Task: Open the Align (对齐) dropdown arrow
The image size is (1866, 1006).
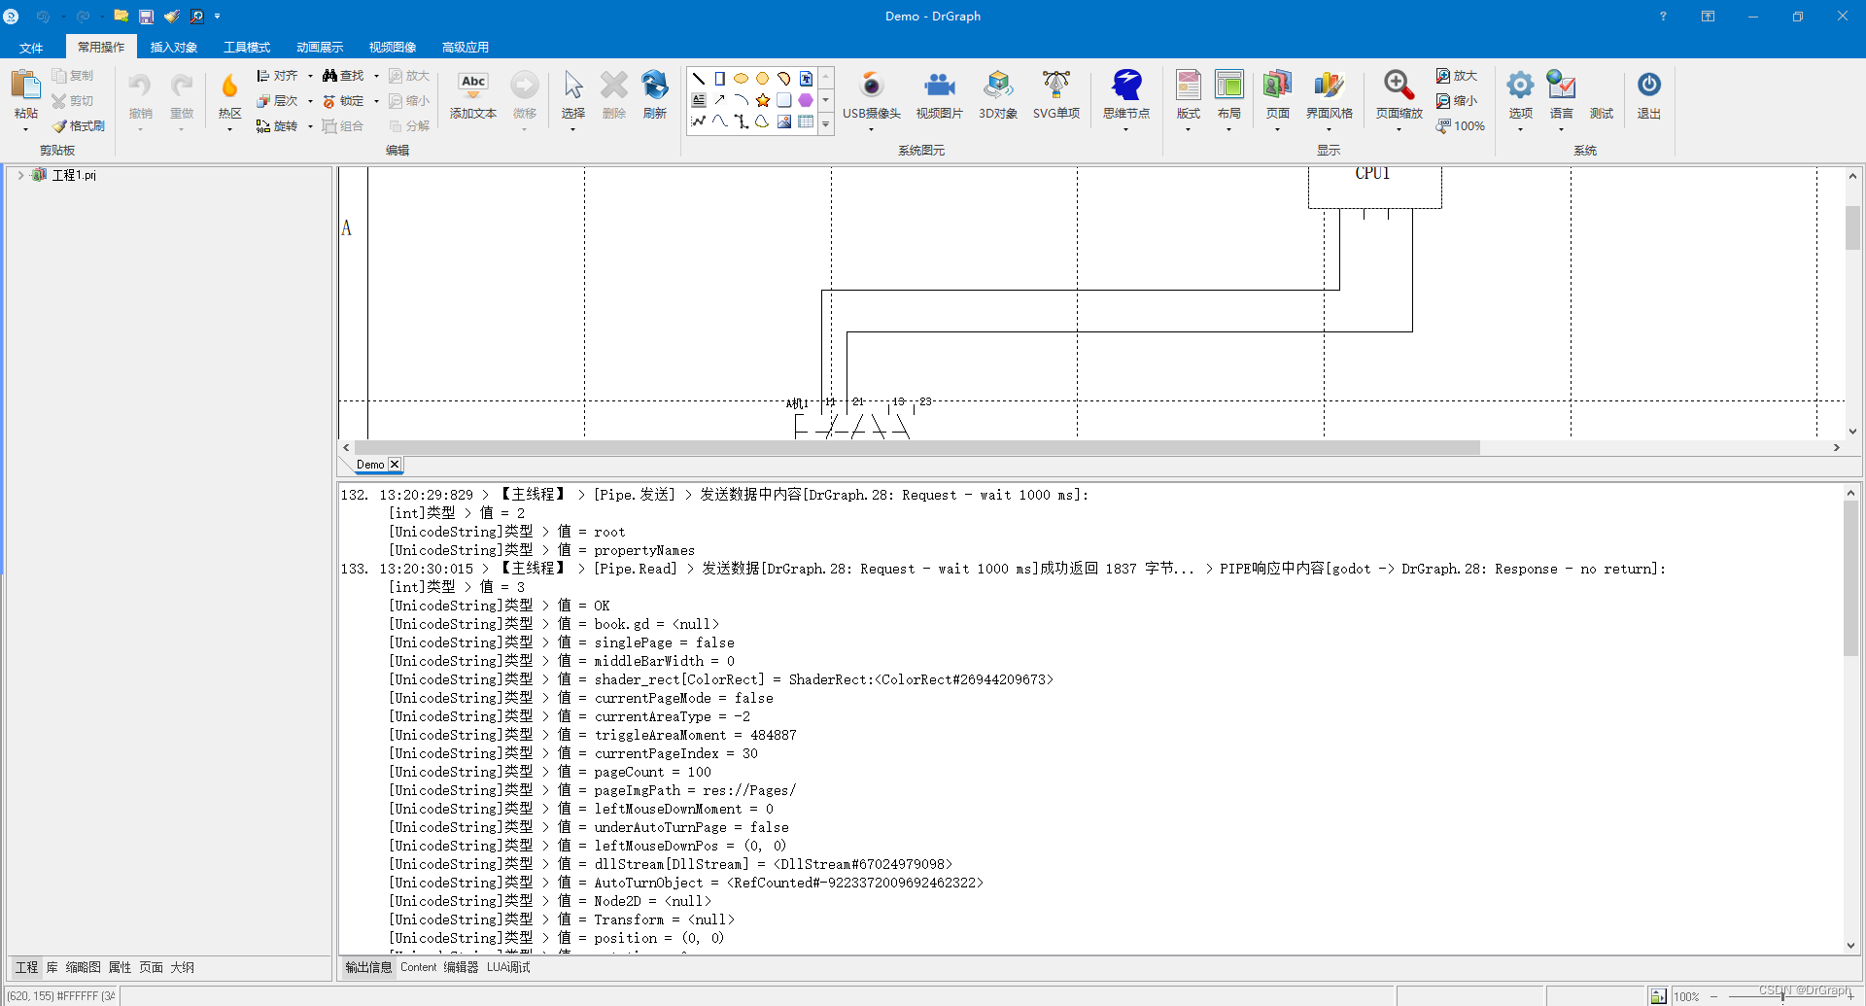Action: tap(310, 76)
